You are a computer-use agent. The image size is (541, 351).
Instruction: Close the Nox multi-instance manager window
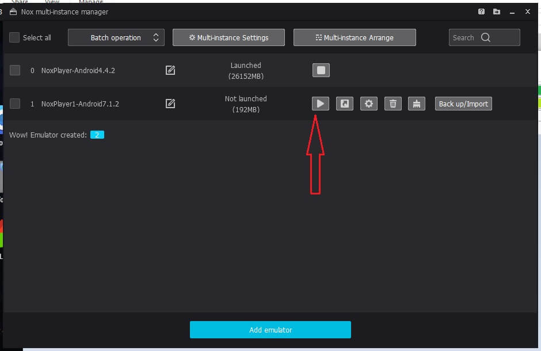pyautogui.click(x=528, y=12)
